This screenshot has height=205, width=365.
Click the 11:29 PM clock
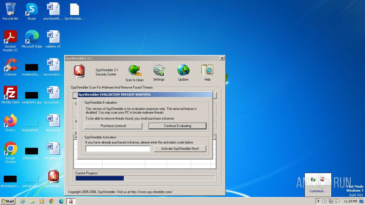coord(350,201)
